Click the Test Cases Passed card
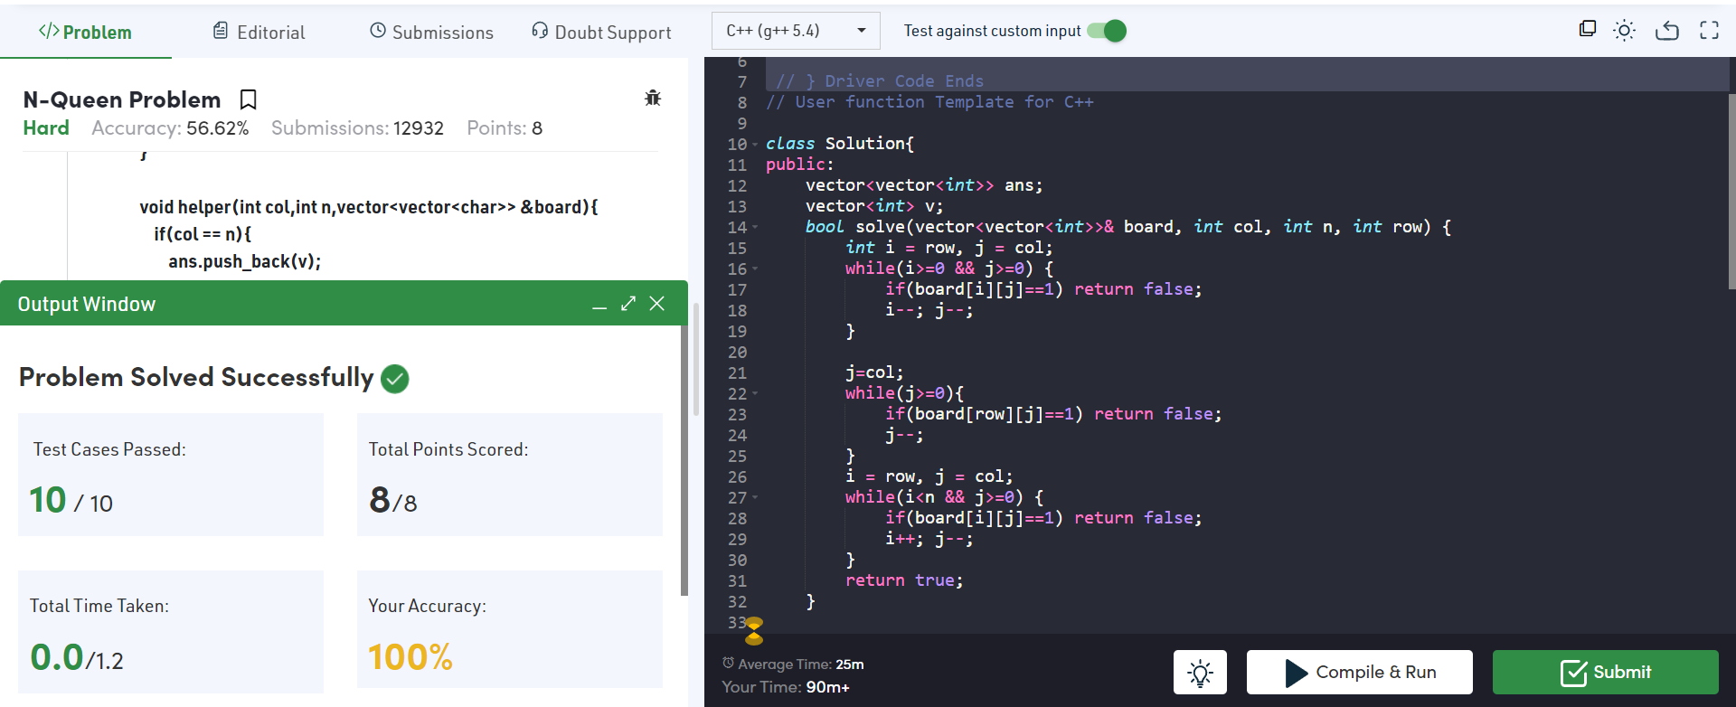The width and height of the screenshot is (1736, 707). (171, 475)
